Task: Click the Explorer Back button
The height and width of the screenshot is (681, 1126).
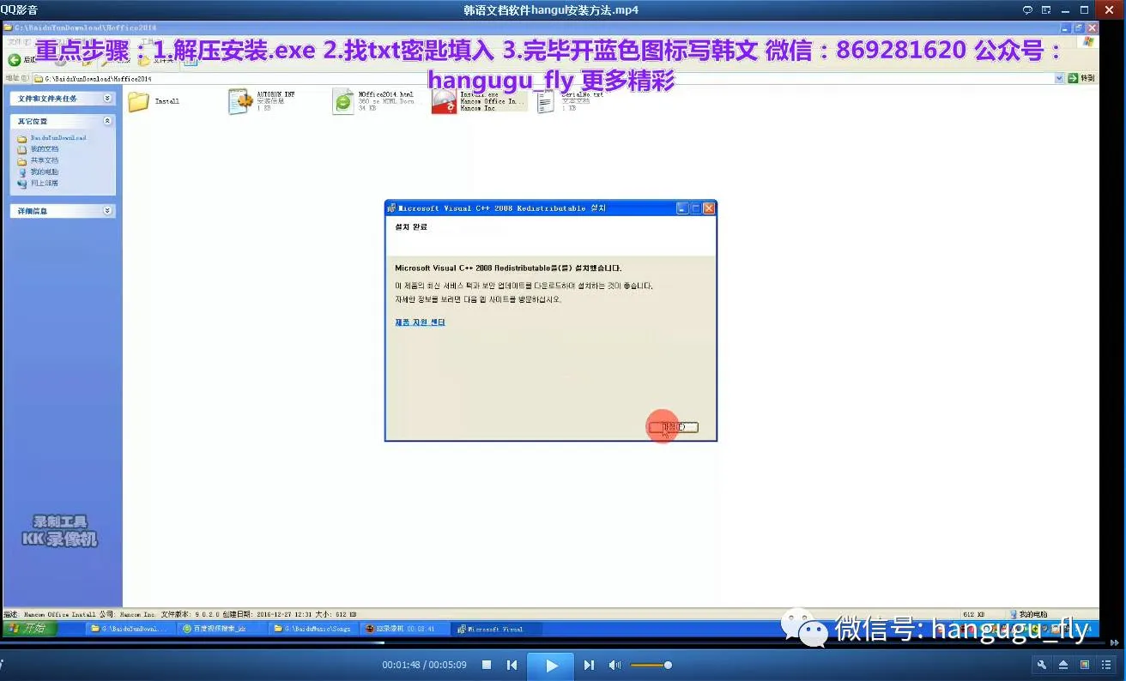Action: tap(22, 59)
